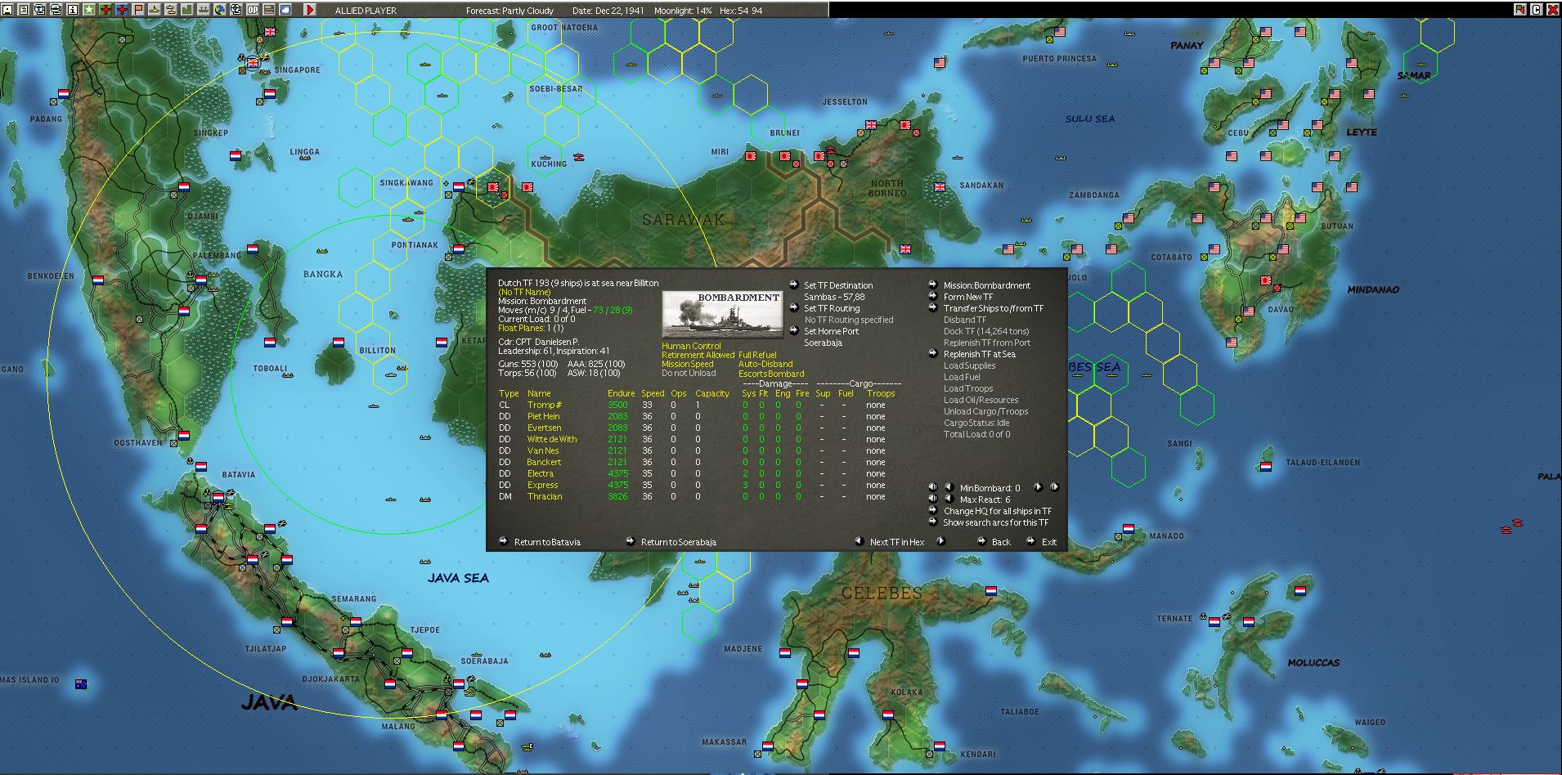Go to next TF in hex arrow

940,541
